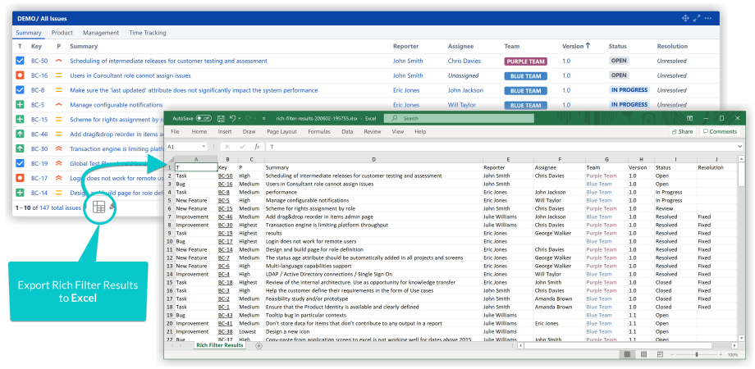Click the Share button in Excel

682,131
